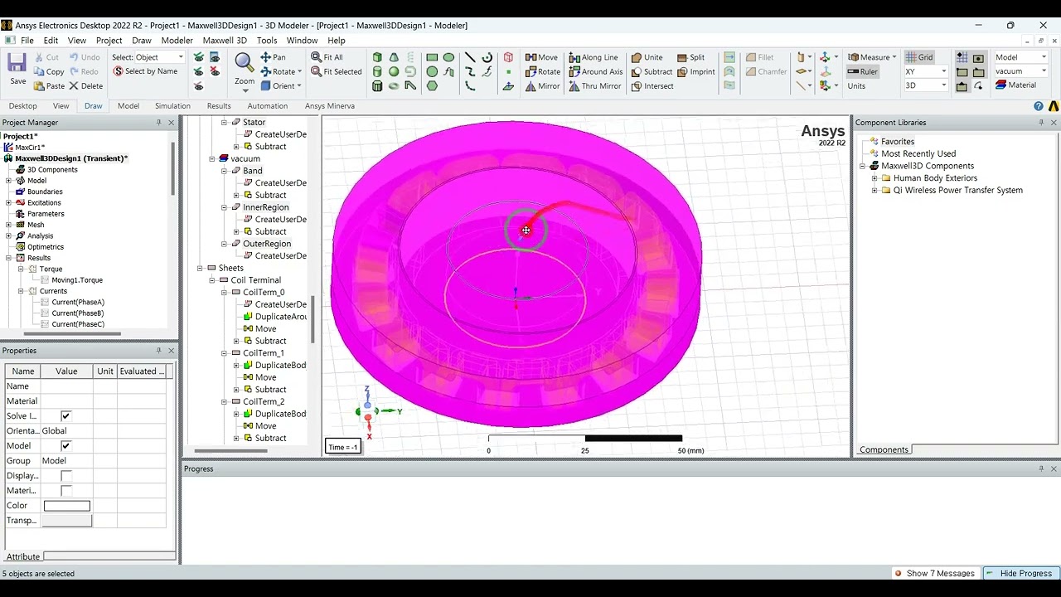Expand Excitations in Project Manager

[x=9, y=202]
